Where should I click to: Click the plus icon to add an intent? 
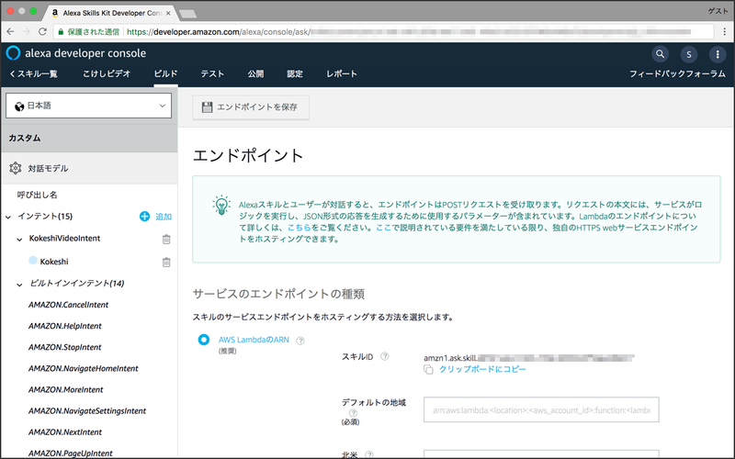144,216
